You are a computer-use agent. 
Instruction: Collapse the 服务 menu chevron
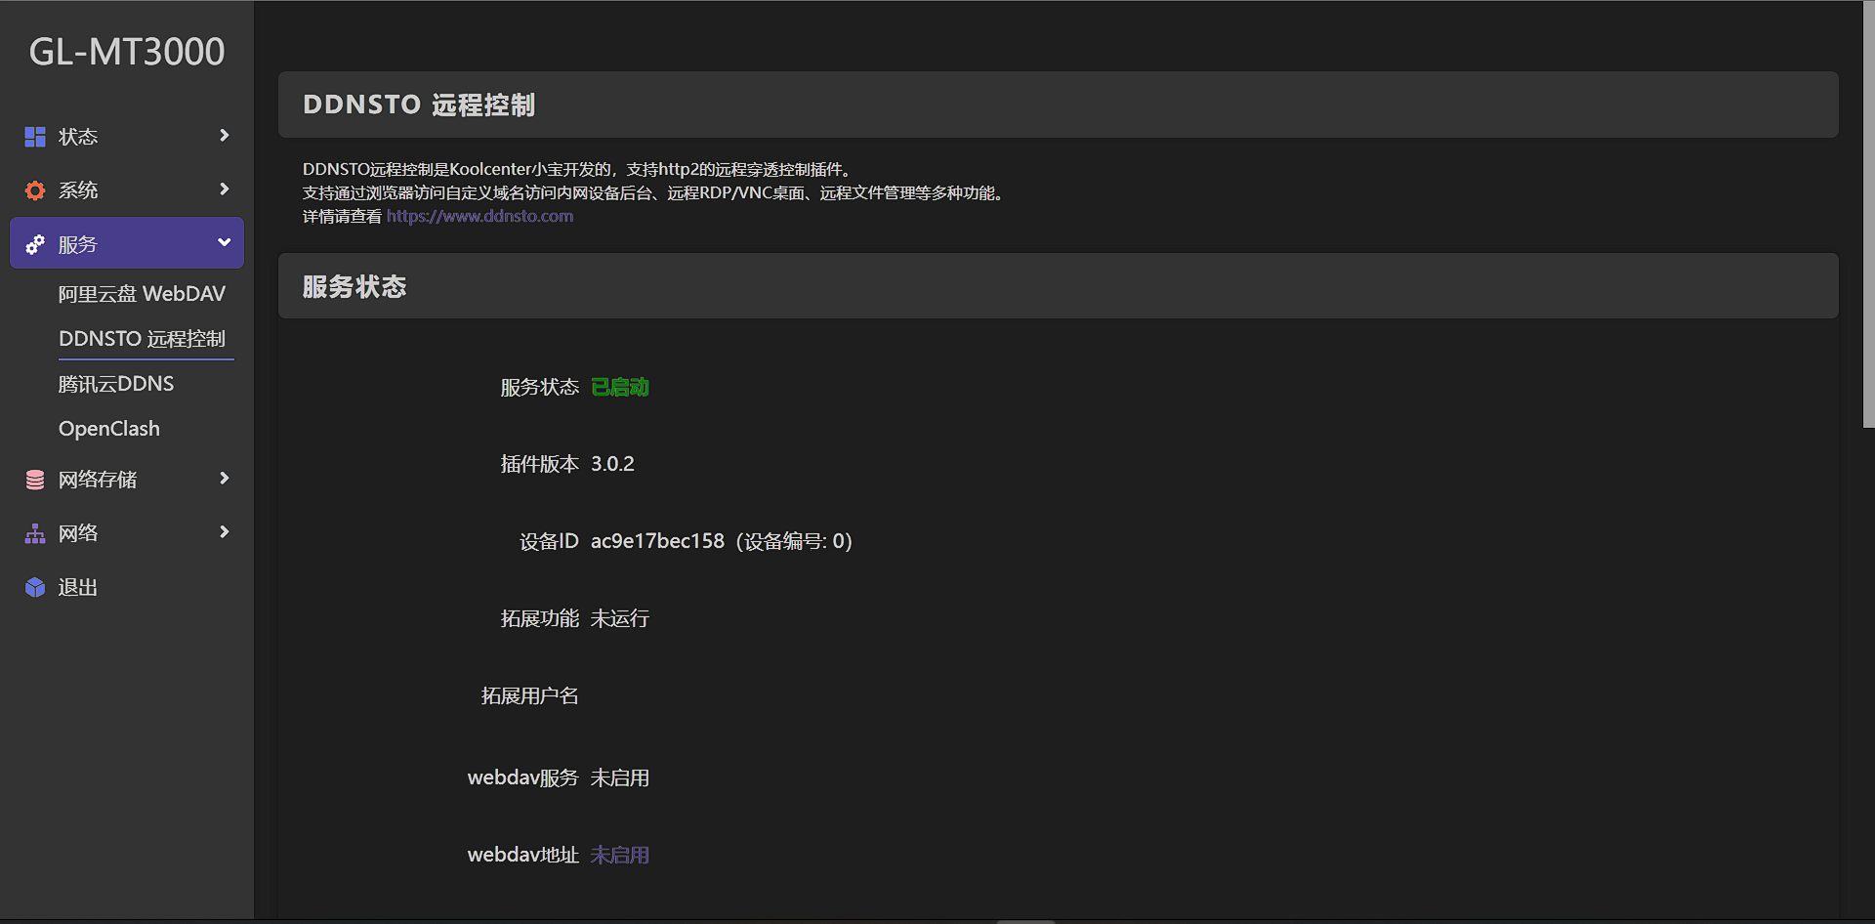point(225,243)
